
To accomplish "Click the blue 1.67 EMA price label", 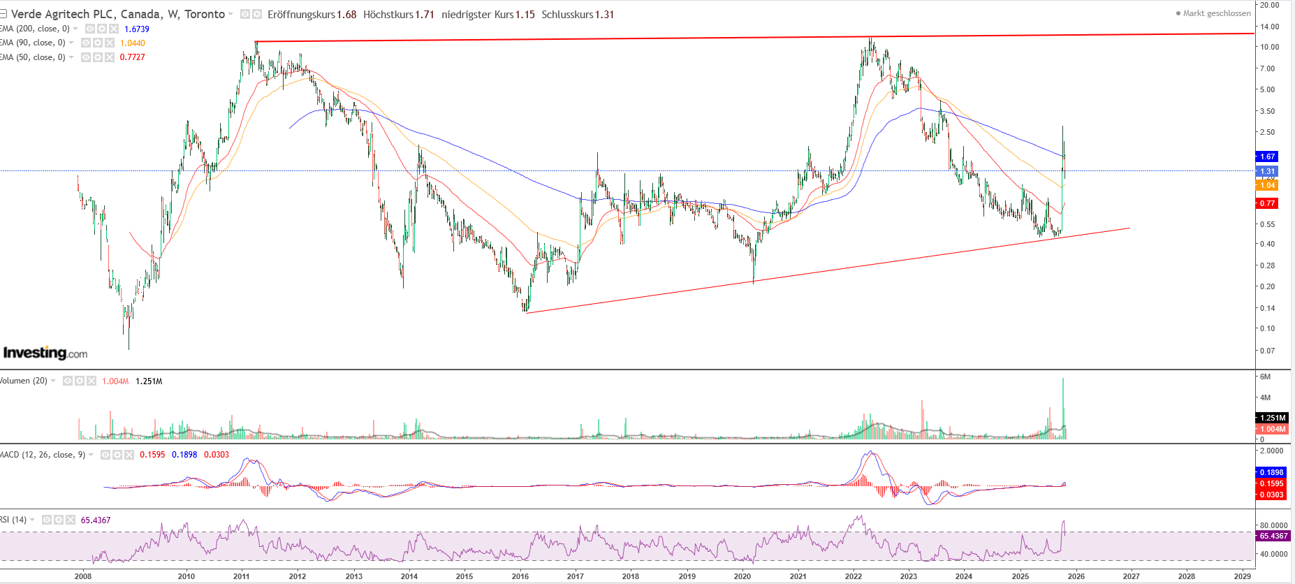I will pyautogui.click(x=1267, y=156).
